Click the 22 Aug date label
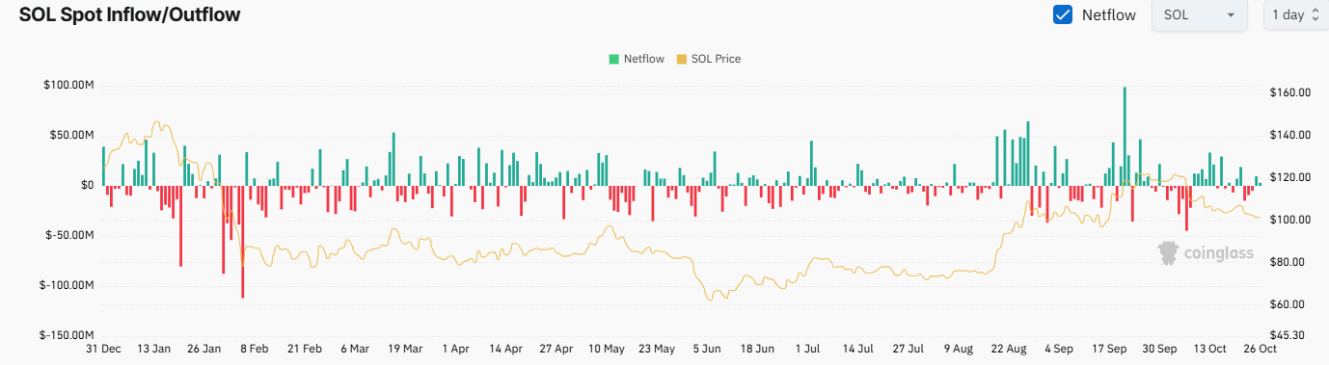 [1008, 349]
